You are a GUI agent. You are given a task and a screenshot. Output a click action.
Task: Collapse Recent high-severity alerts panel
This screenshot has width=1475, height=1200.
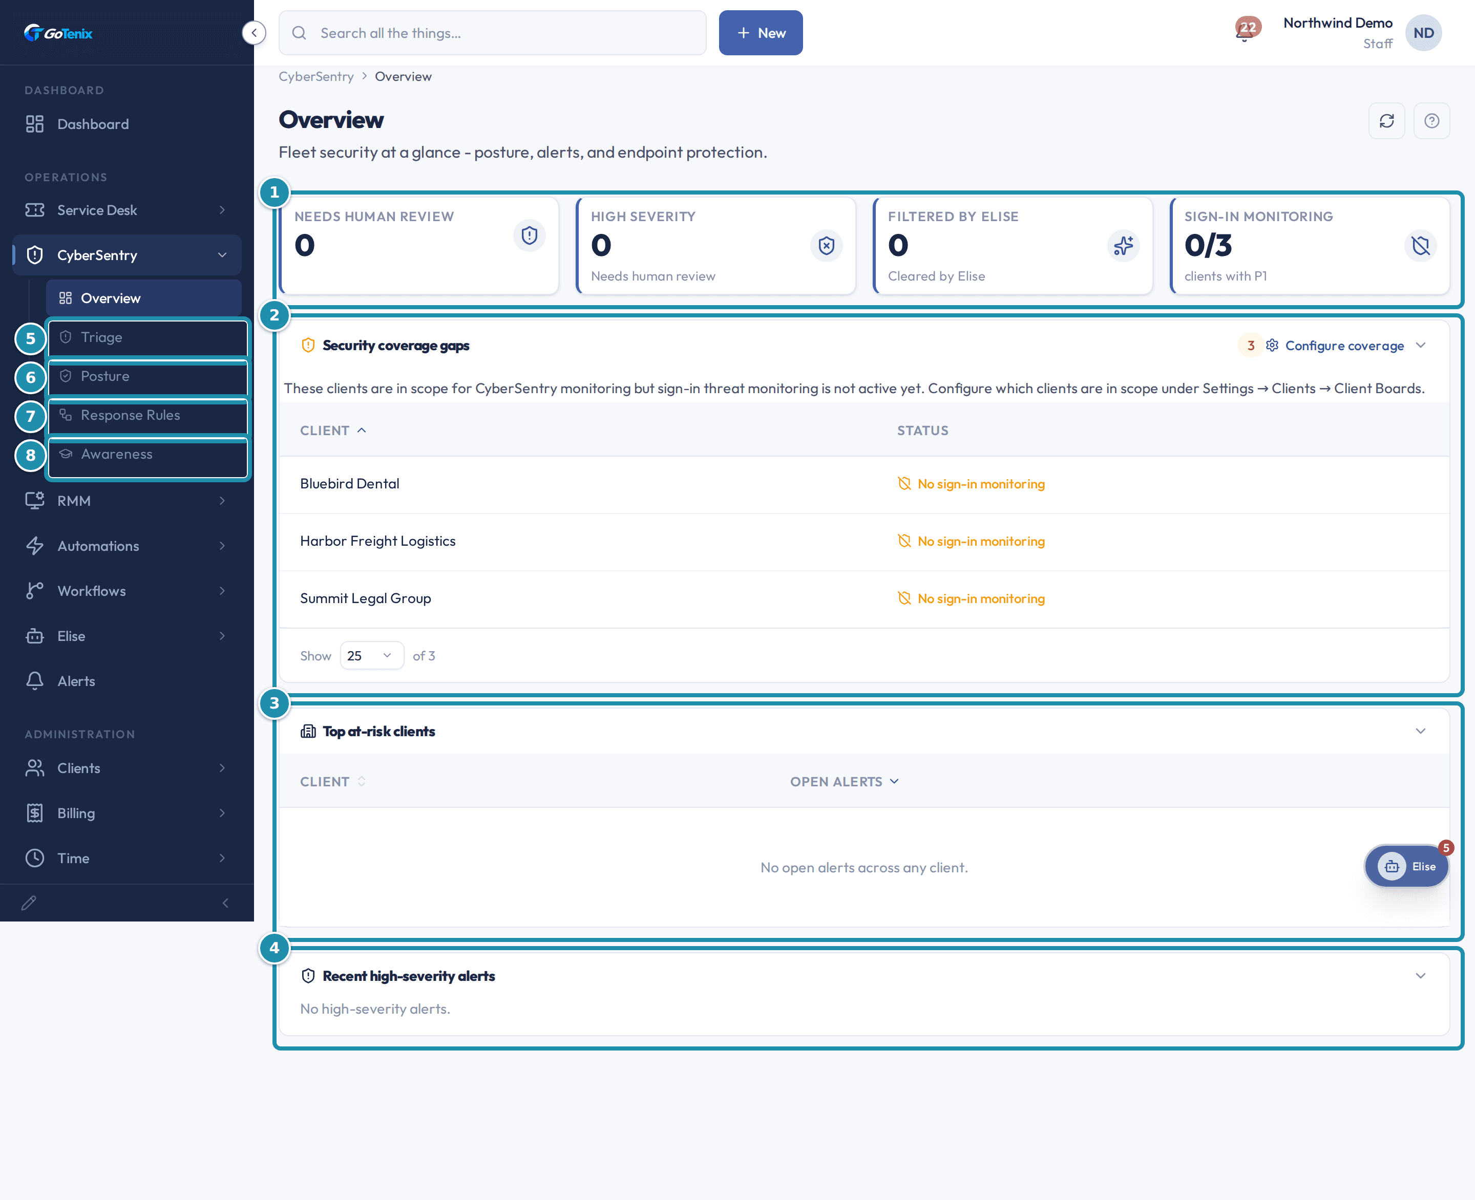[x=1420, y=975]
